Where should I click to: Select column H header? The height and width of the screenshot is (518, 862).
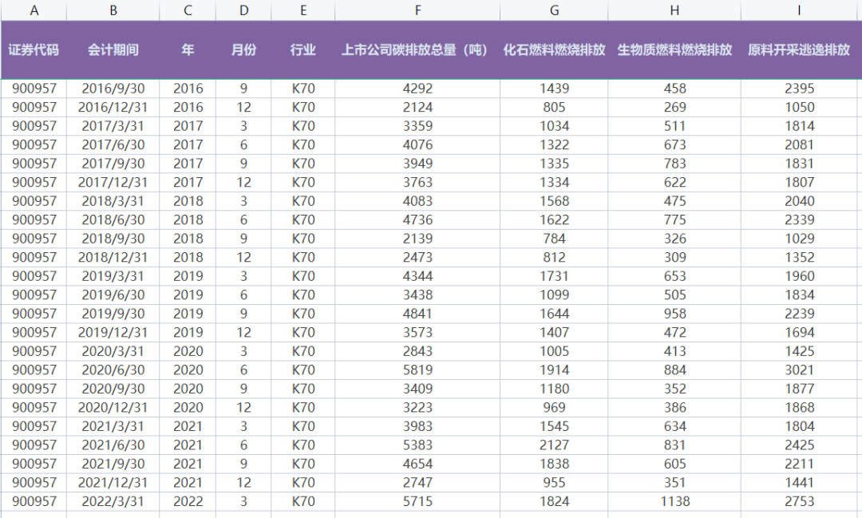[674, 10]
